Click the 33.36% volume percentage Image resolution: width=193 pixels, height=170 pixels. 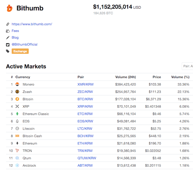[183, 84]
